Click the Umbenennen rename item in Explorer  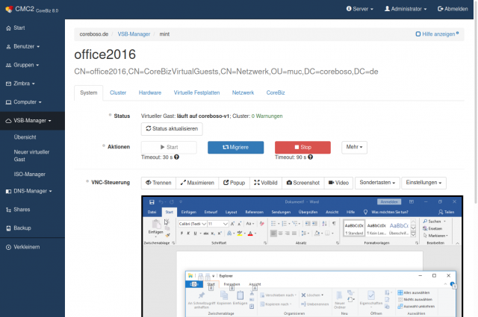click(315, 304)
